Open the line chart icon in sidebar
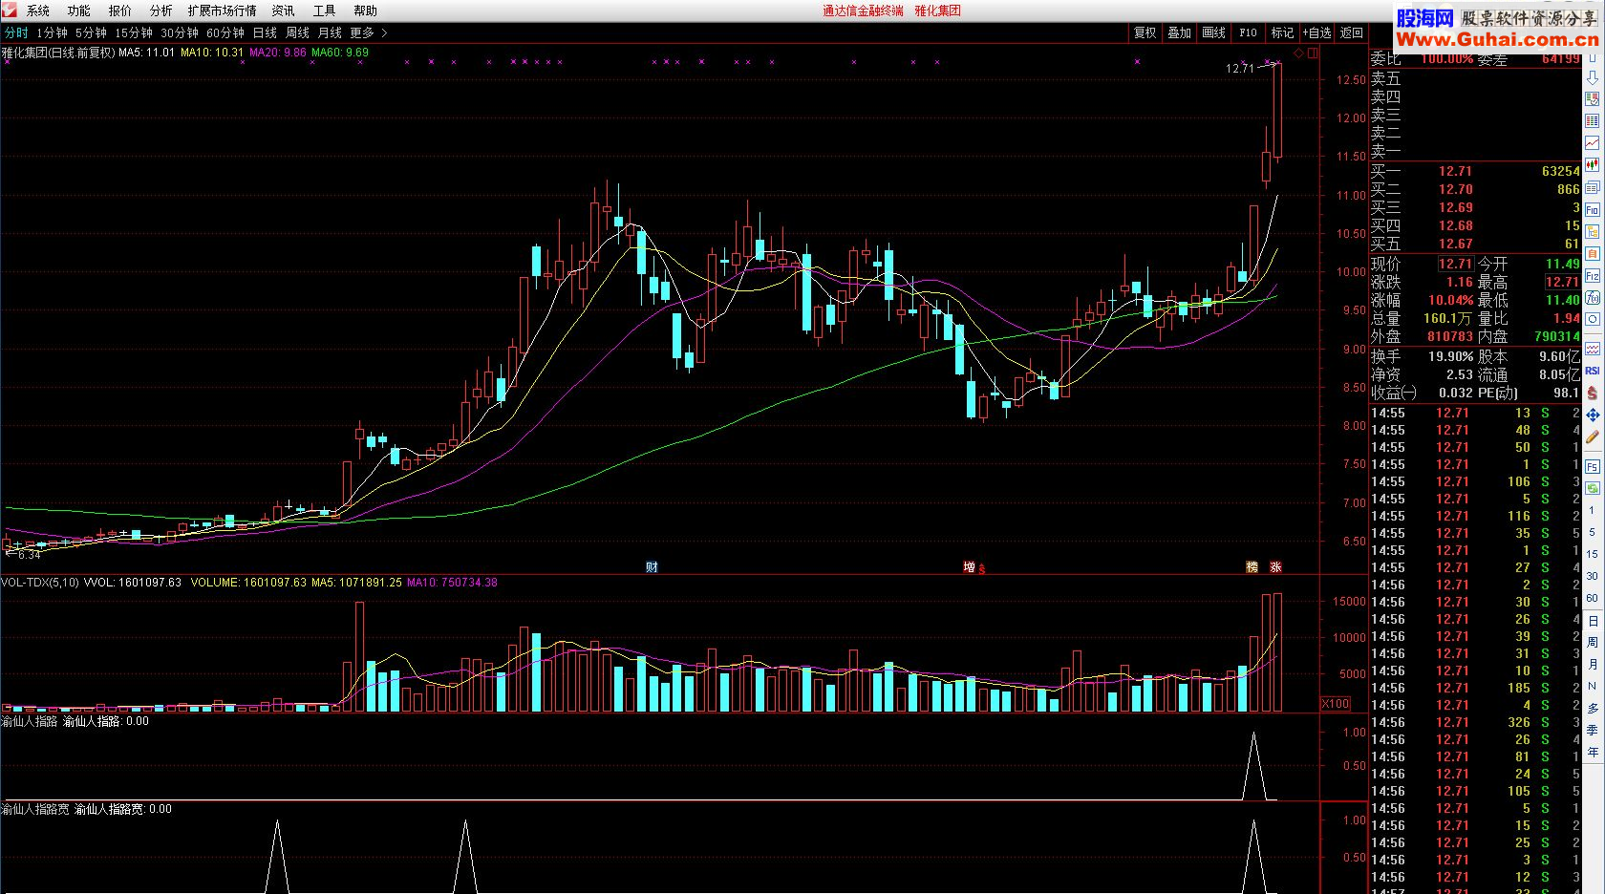Viewport: 1605px width, 894px height. (1593, 142)
